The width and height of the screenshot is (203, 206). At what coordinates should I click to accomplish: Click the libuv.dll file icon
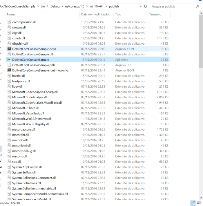click(9, 86)
